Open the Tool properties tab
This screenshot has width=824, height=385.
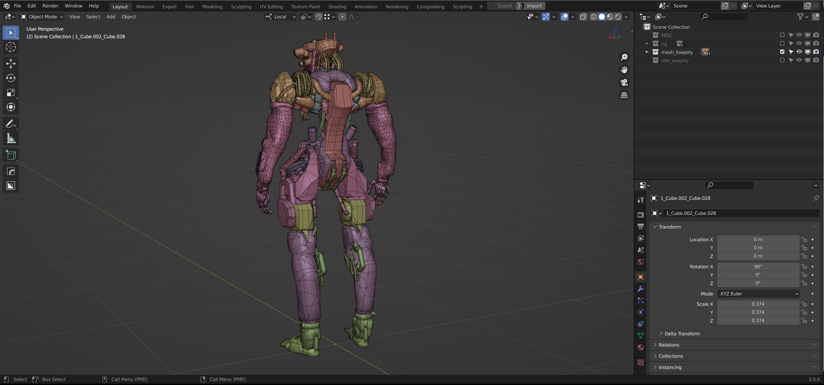click(x=641, y=200)
